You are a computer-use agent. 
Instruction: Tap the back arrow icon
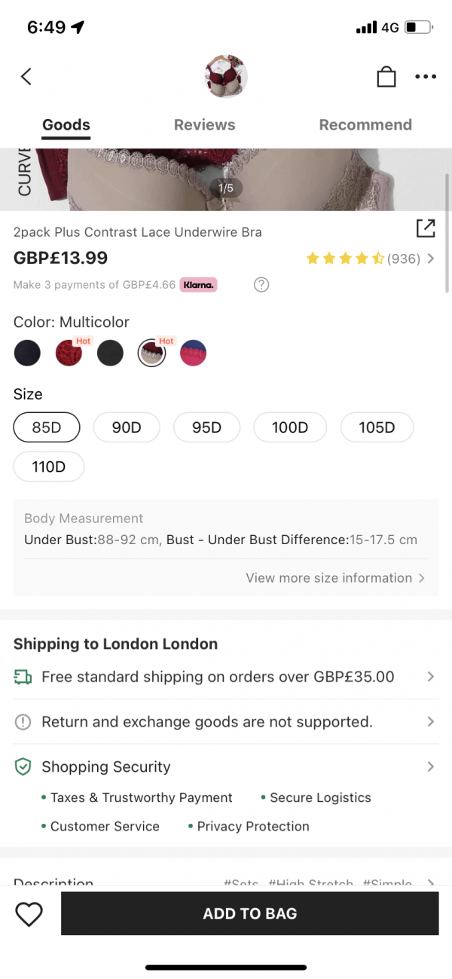coord(26,76)
